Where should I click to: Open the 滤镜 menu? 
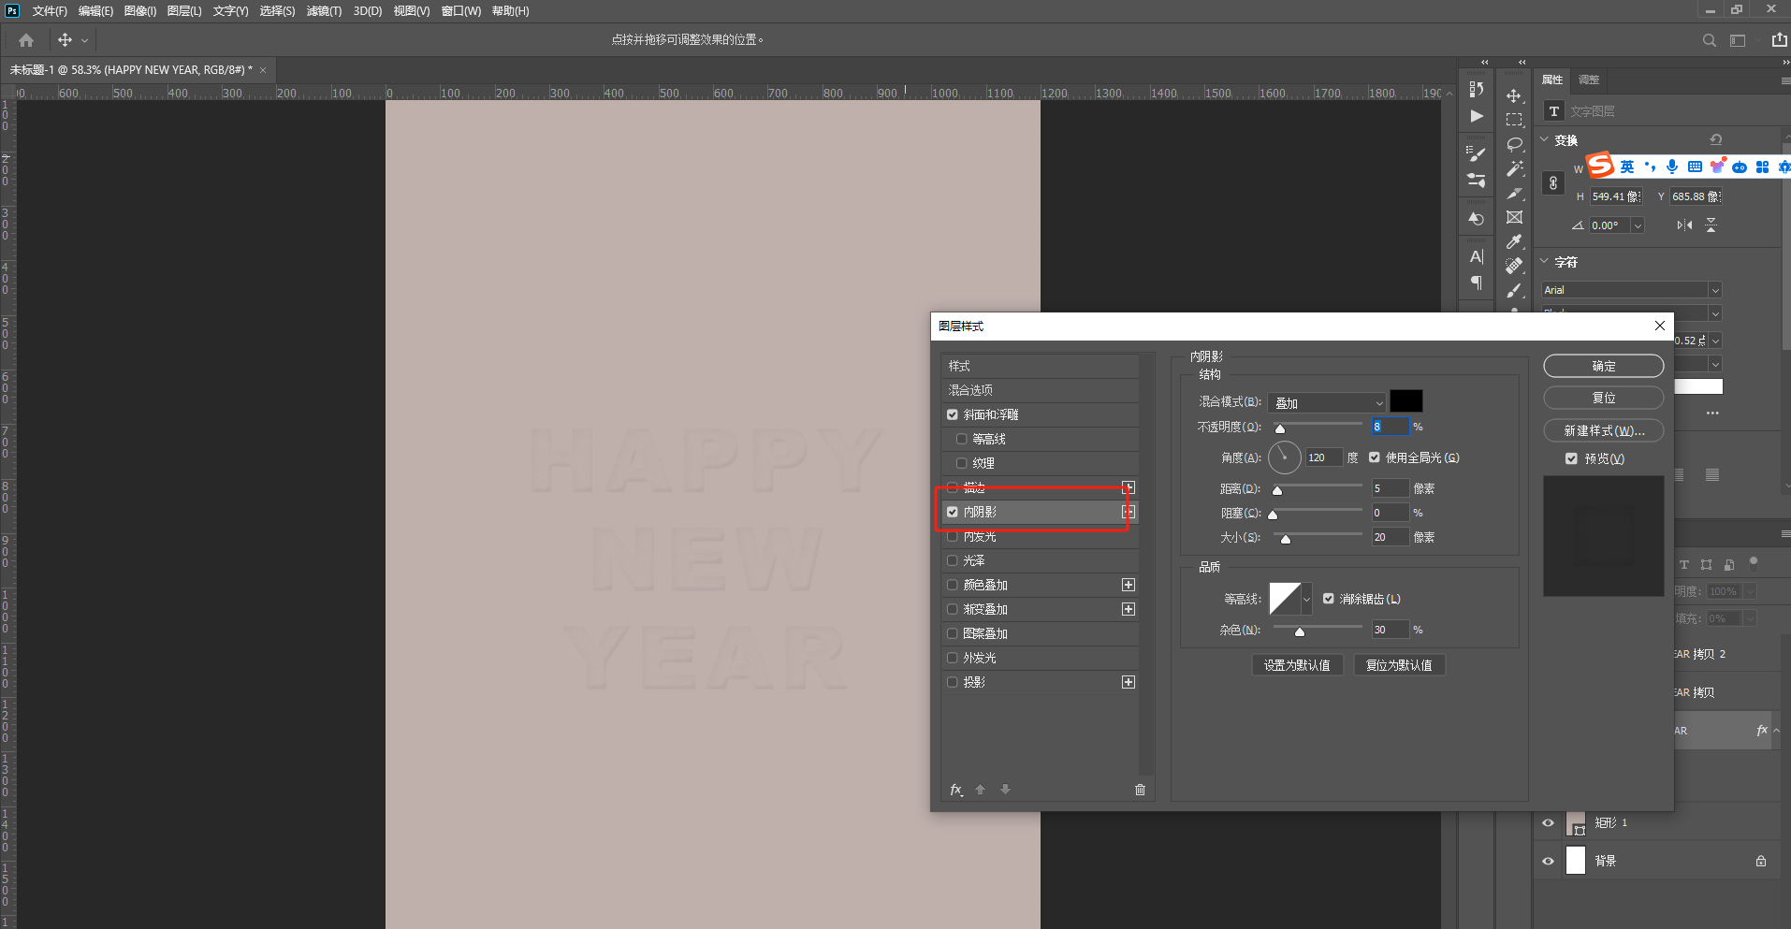click(324, 11)
